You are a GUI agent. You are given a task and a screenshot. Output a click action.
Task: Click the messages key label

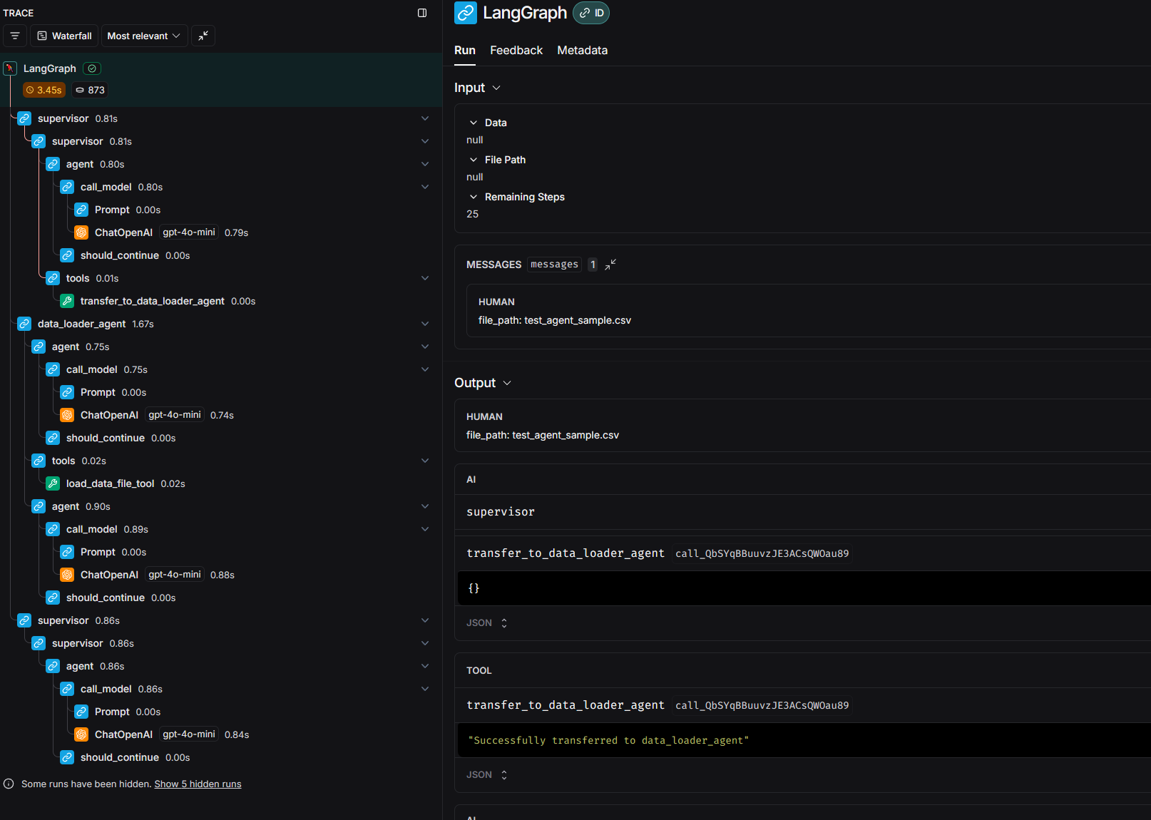pyautogui.click(x=554, y=265)
